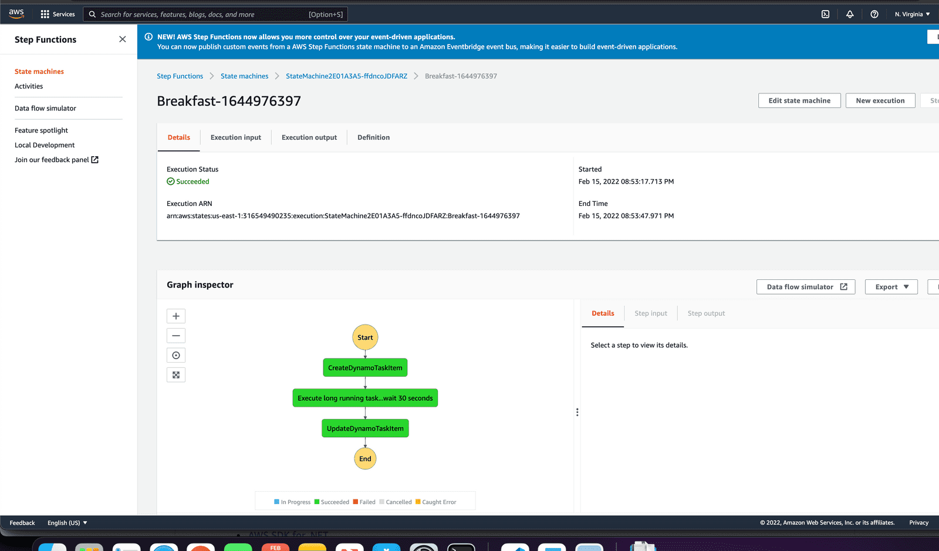The height and width of the screenshot is (551, 939).
Task: Fit graph to screen with expand icon
Action: 175,374
